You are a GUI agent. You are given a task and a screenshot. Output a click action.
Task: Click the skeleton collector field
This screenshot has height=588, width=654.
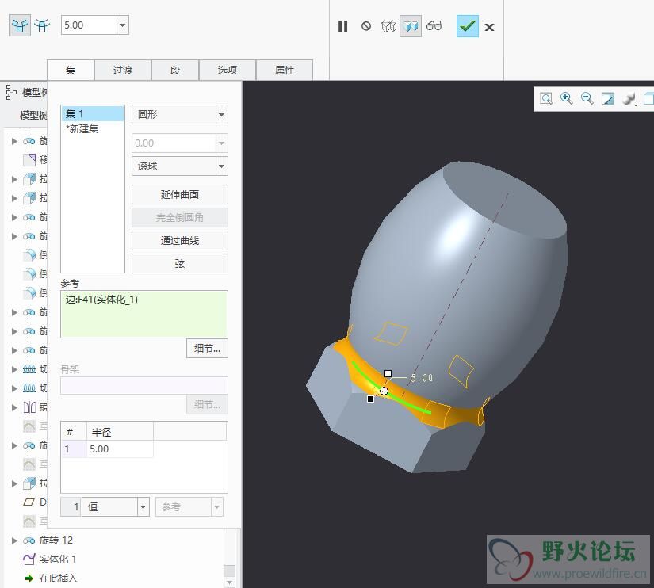coord(144,386)
